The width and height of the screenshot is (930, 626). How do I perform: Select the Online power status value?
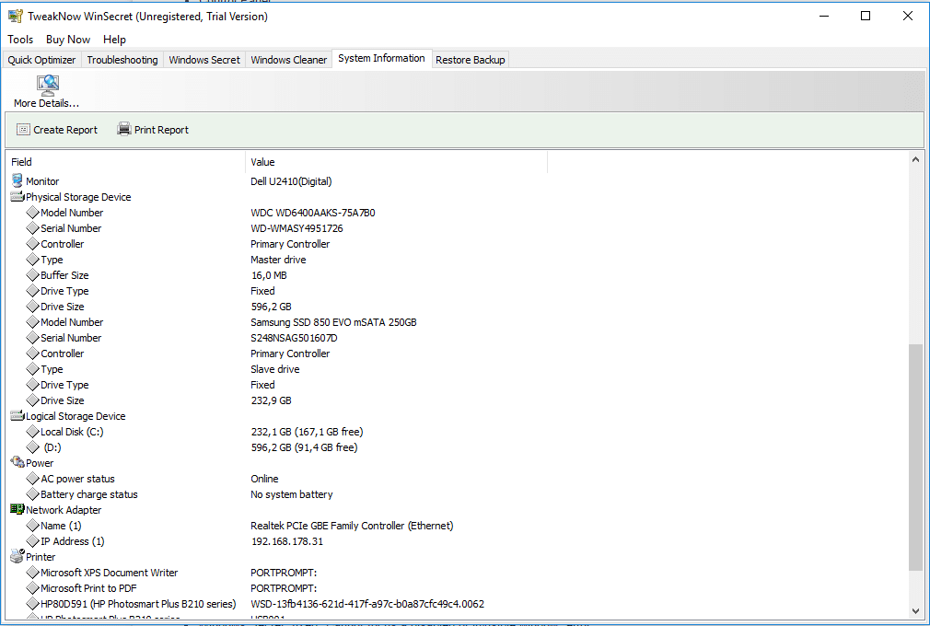click(x=264, y=479)
